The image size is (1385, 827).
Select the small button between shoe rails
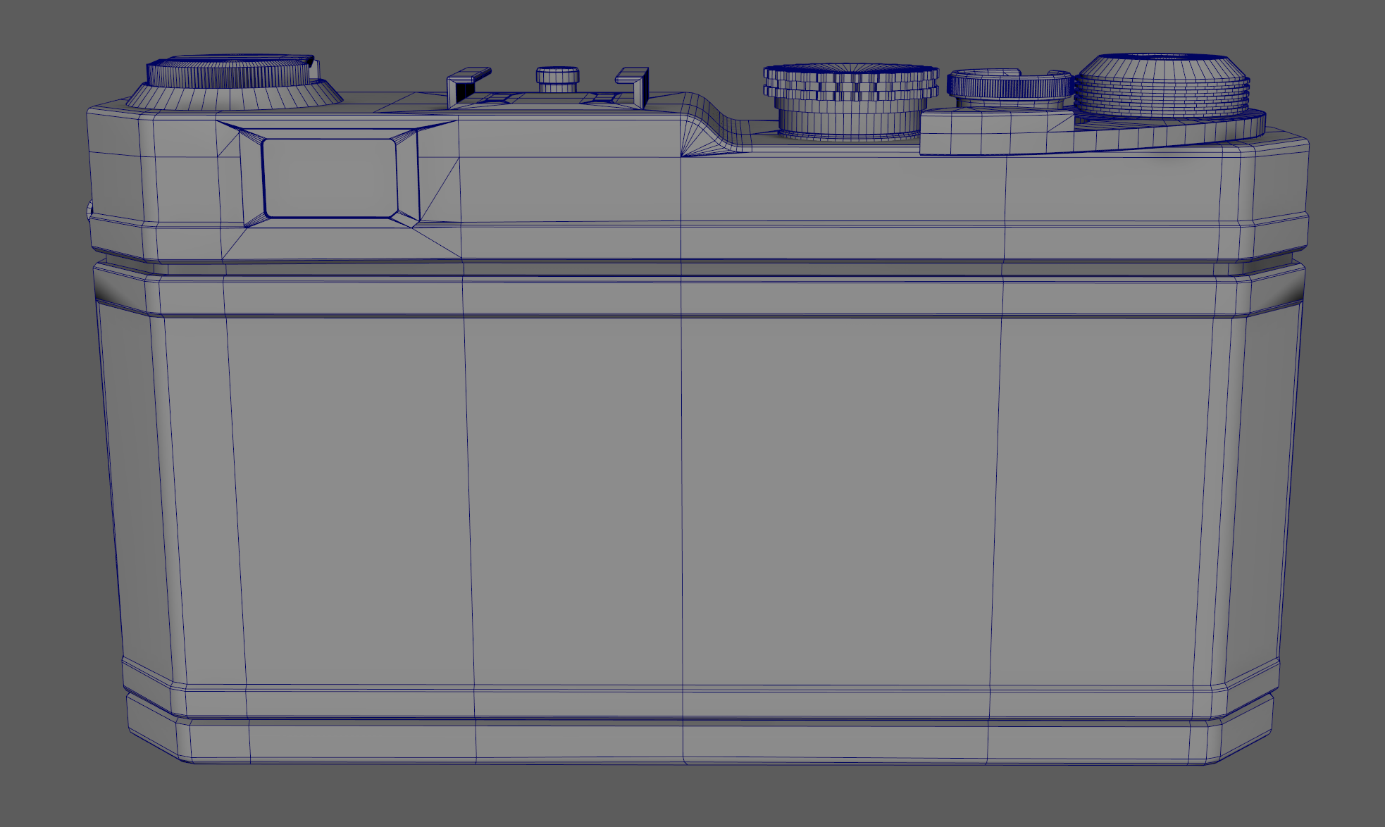[557, 78]
